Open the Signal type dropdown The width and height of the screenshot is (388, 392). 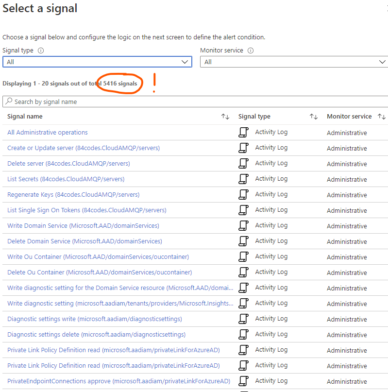pos(97,62)
